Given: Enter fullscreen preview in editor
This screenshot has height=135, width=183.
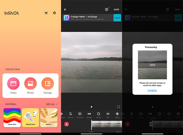Looking at the screenshot, I should pyautogui.click(x=119, y=107).
